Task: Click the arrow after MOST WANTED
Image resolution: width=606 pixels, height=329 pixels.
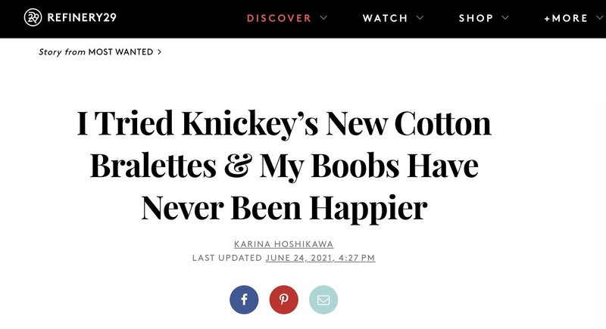Action: (x=159, y=52)
